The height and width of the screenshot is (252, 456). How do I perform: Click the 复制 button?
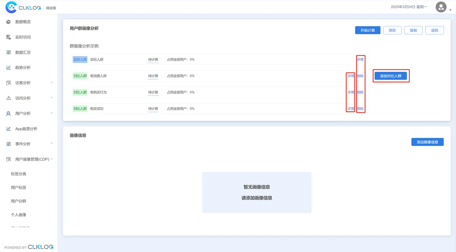point(413,30)
